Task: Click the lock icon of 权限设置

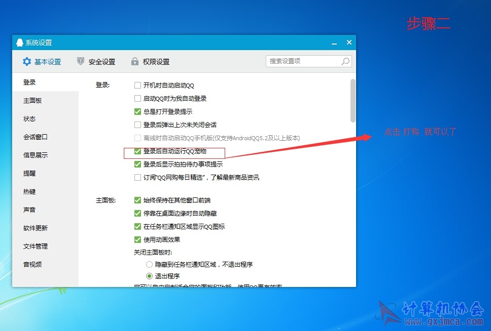Action: click(134, 61)
